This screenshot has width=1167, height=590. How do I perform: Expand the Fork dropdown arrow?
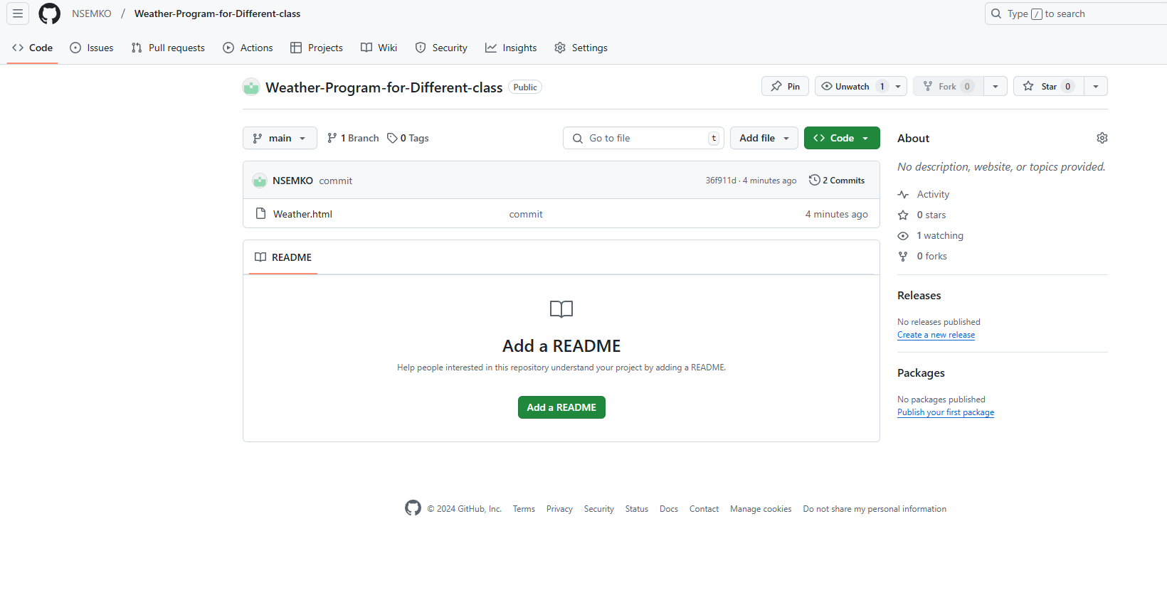tap(996, 86)
